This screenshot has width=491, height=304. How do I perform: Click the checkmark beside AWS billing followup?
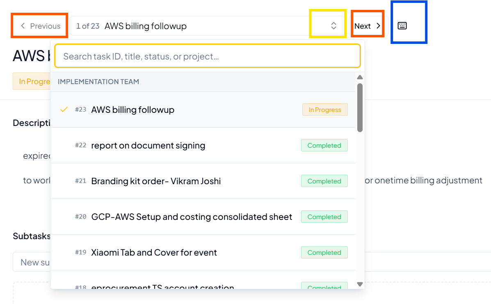tap(64, 109)
